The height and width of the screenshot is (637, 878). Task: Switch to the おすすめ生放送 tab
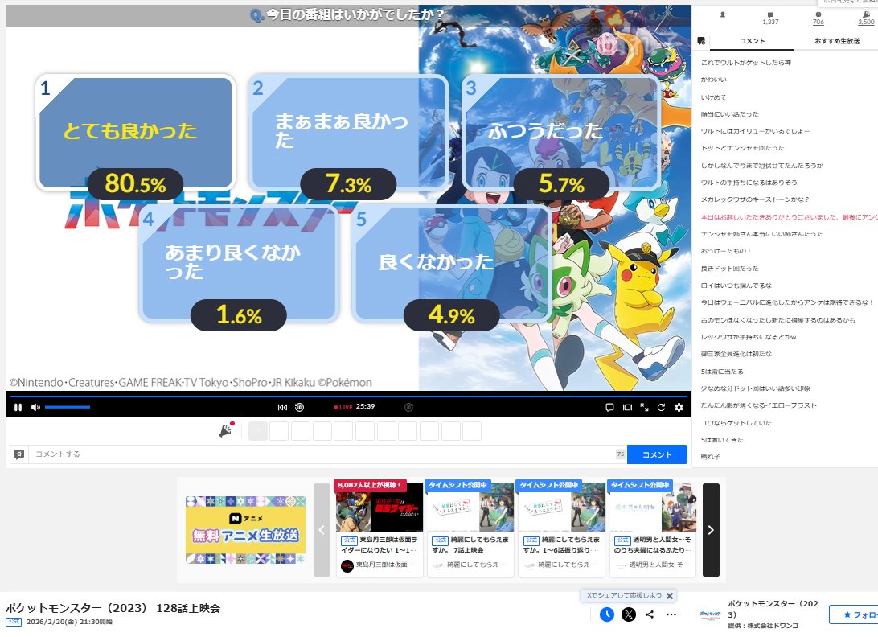836,41
